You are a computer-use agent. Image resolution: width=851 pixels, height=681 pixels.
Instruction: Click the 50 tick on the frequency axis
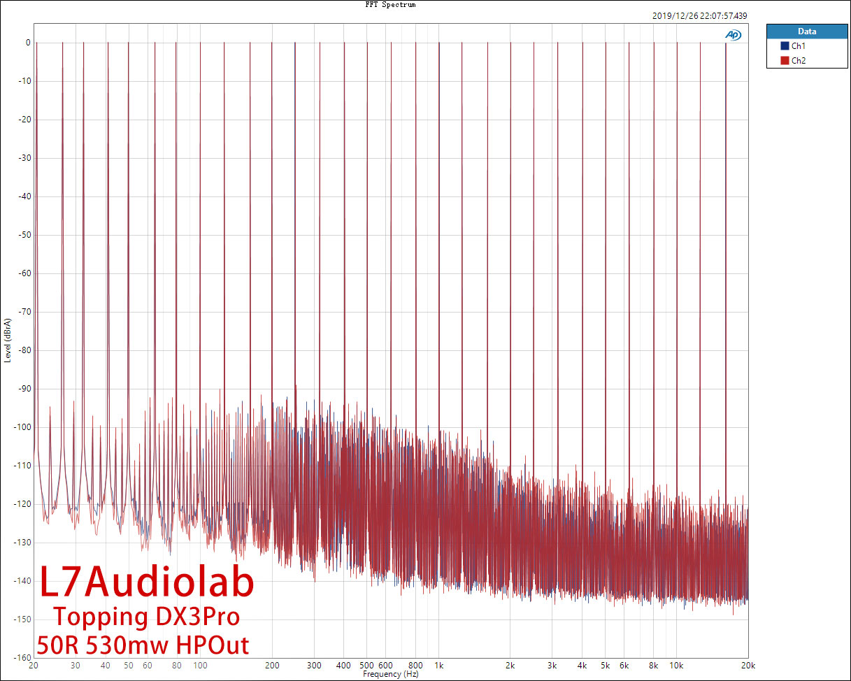coord(129,666)
